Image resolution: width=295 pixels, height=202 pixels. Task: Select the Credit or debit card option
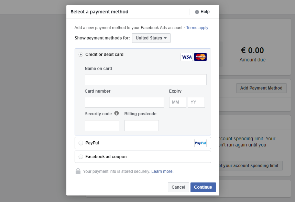click(80, 54)
